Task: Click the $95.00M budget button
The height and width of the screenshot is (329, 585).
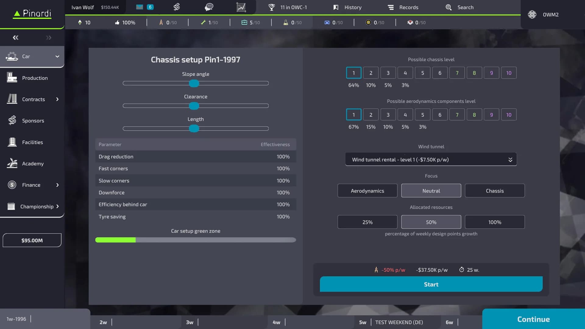Action: 32,240
